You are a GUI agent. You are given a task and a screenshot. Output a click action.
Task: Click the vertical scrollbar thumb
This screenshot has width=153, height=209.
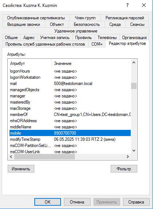pos(134,86)
